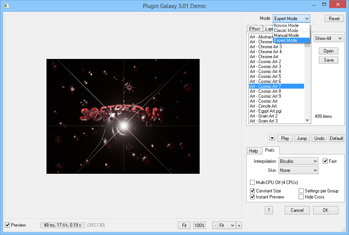
Task: Select Manual Mode from the mode list
Action: click(291, 35)
